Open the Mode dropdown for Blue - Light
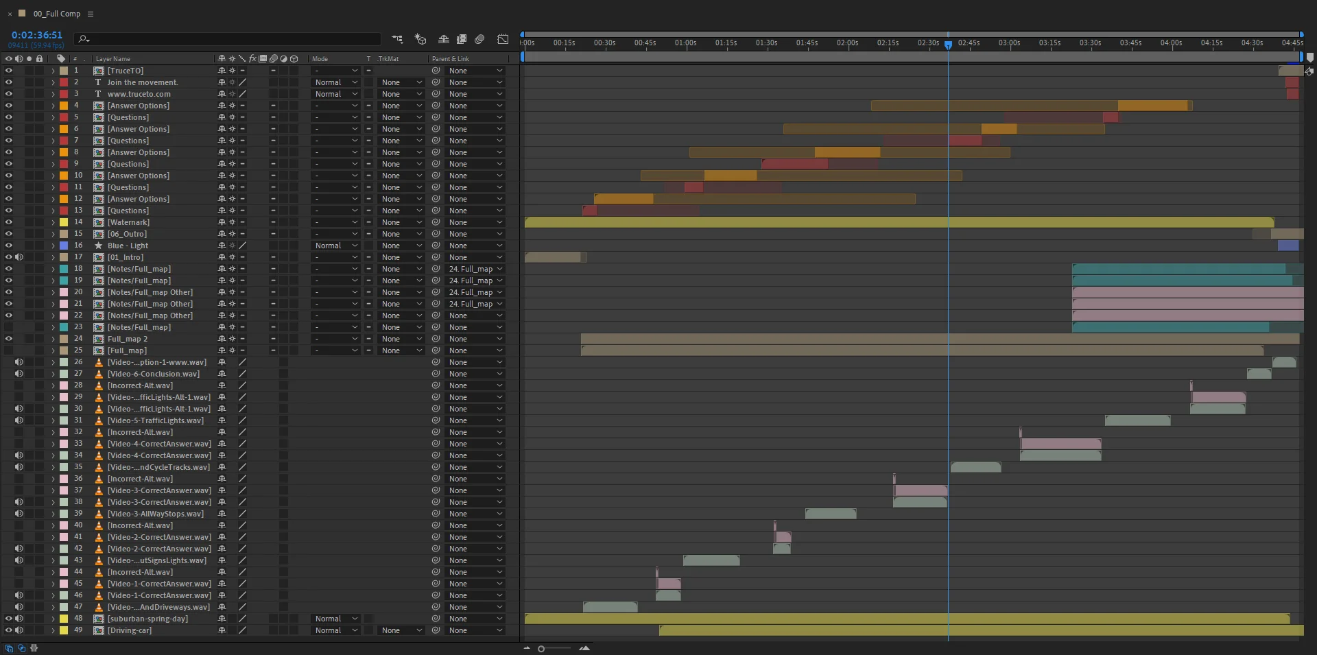The image size is (1317, 655). pyautogui.click(x=336, y=246)
